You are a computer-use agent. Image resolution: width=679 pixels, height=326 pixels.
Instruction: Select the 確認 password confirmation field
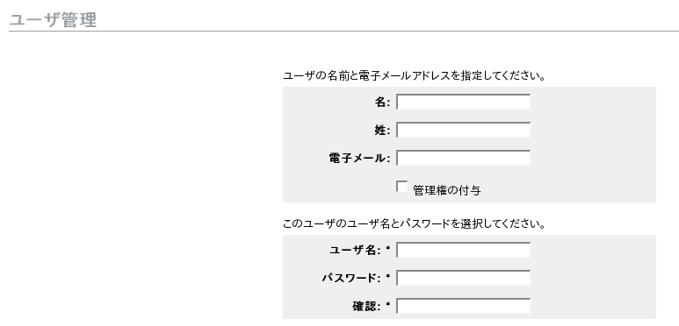click(463, 306)
